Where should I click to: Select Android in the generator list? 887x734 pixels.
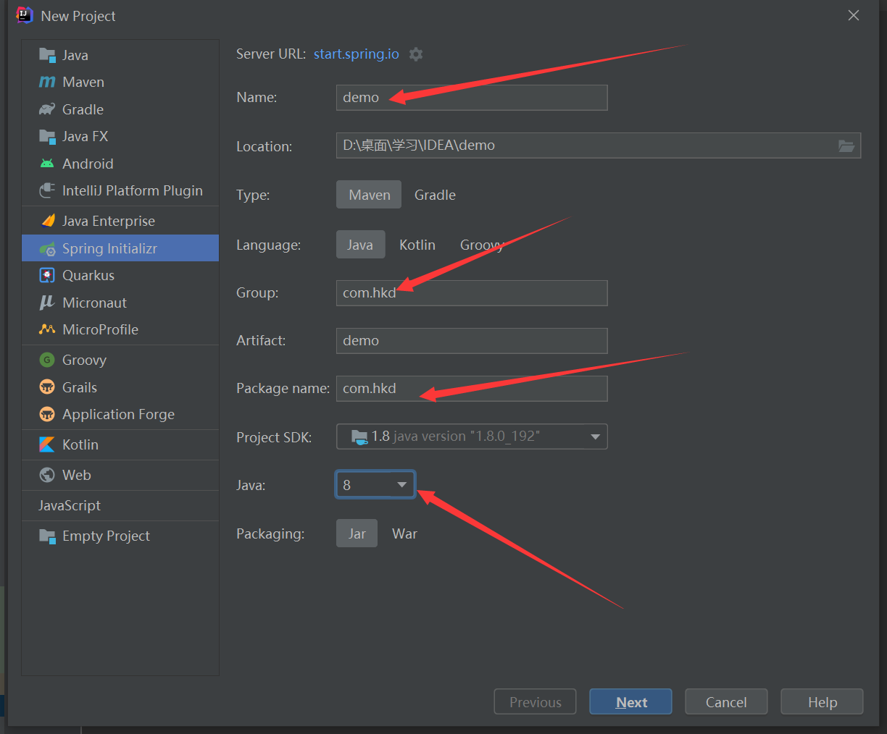(x=120, y=164)
